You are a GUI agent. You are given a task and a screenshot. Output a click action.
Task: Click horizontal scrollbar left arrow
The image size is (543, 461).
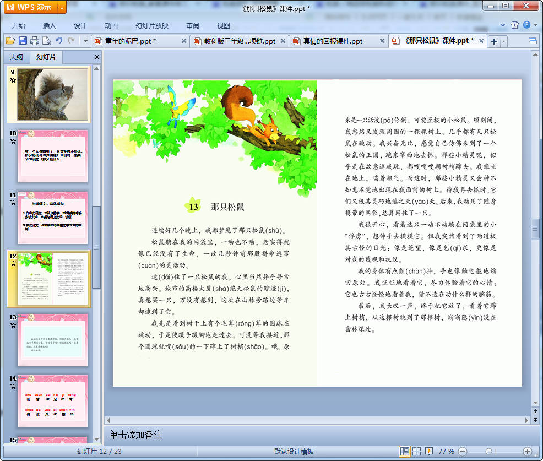pos(108,420)
